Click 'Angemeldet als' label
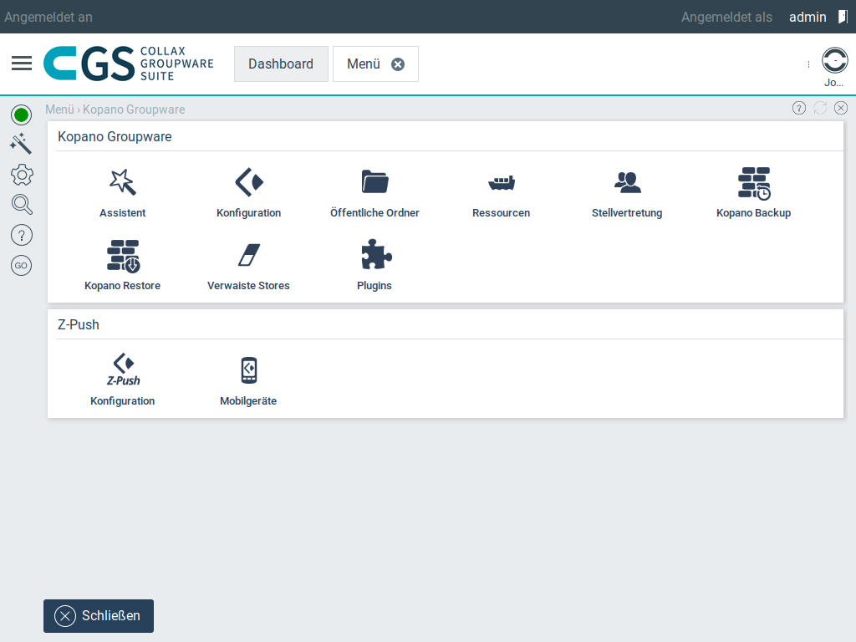This screenshot has width=856, height=642. (x=726, y=17)
